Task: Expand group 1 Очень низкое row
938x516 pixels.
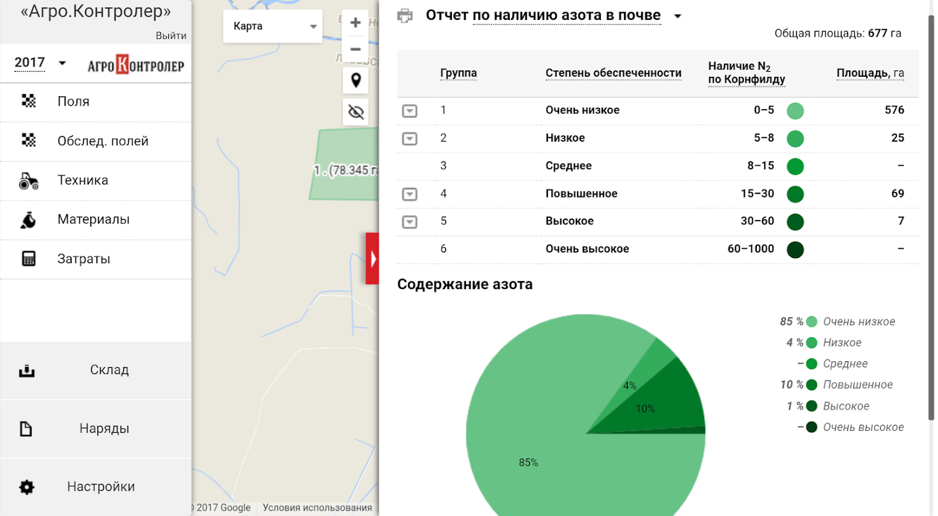Action: click(x=409, y=111)
